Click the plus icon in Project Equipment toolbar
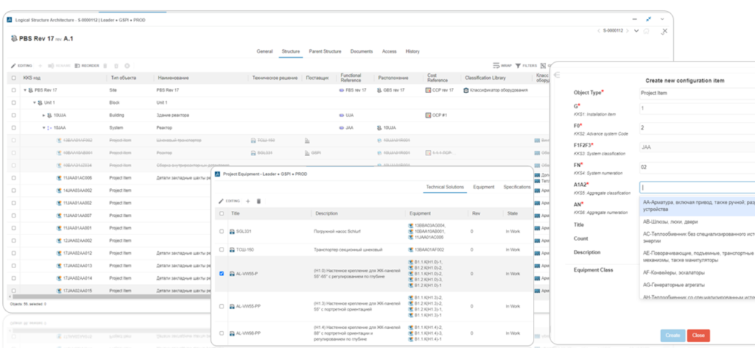Screen dimensions: 755x348 coord(248,201)
